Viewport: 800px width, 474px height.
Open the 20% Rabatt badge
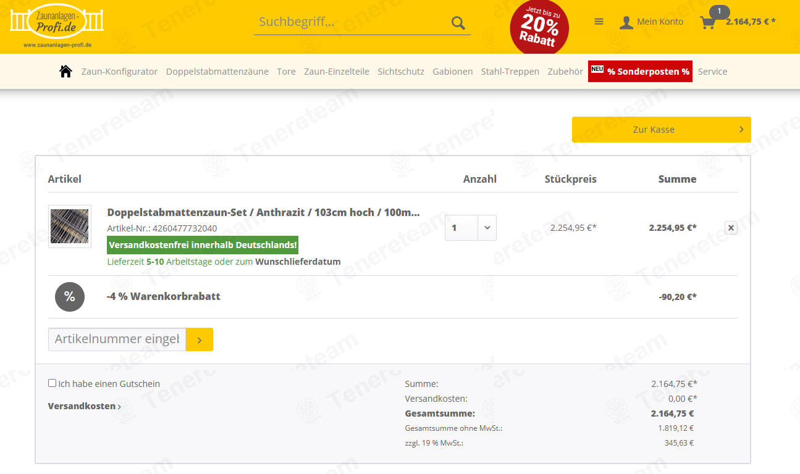[539, 27]
